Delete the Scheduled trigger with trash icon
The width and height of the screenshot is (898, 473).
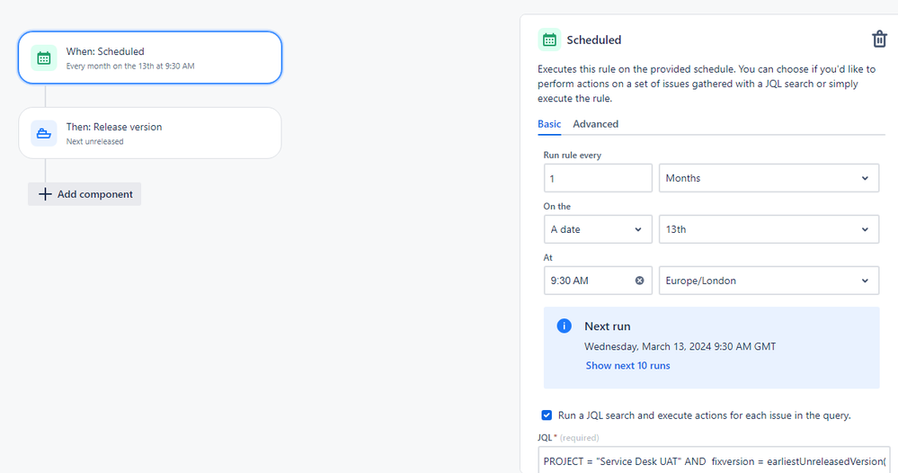tap(879, 40)
